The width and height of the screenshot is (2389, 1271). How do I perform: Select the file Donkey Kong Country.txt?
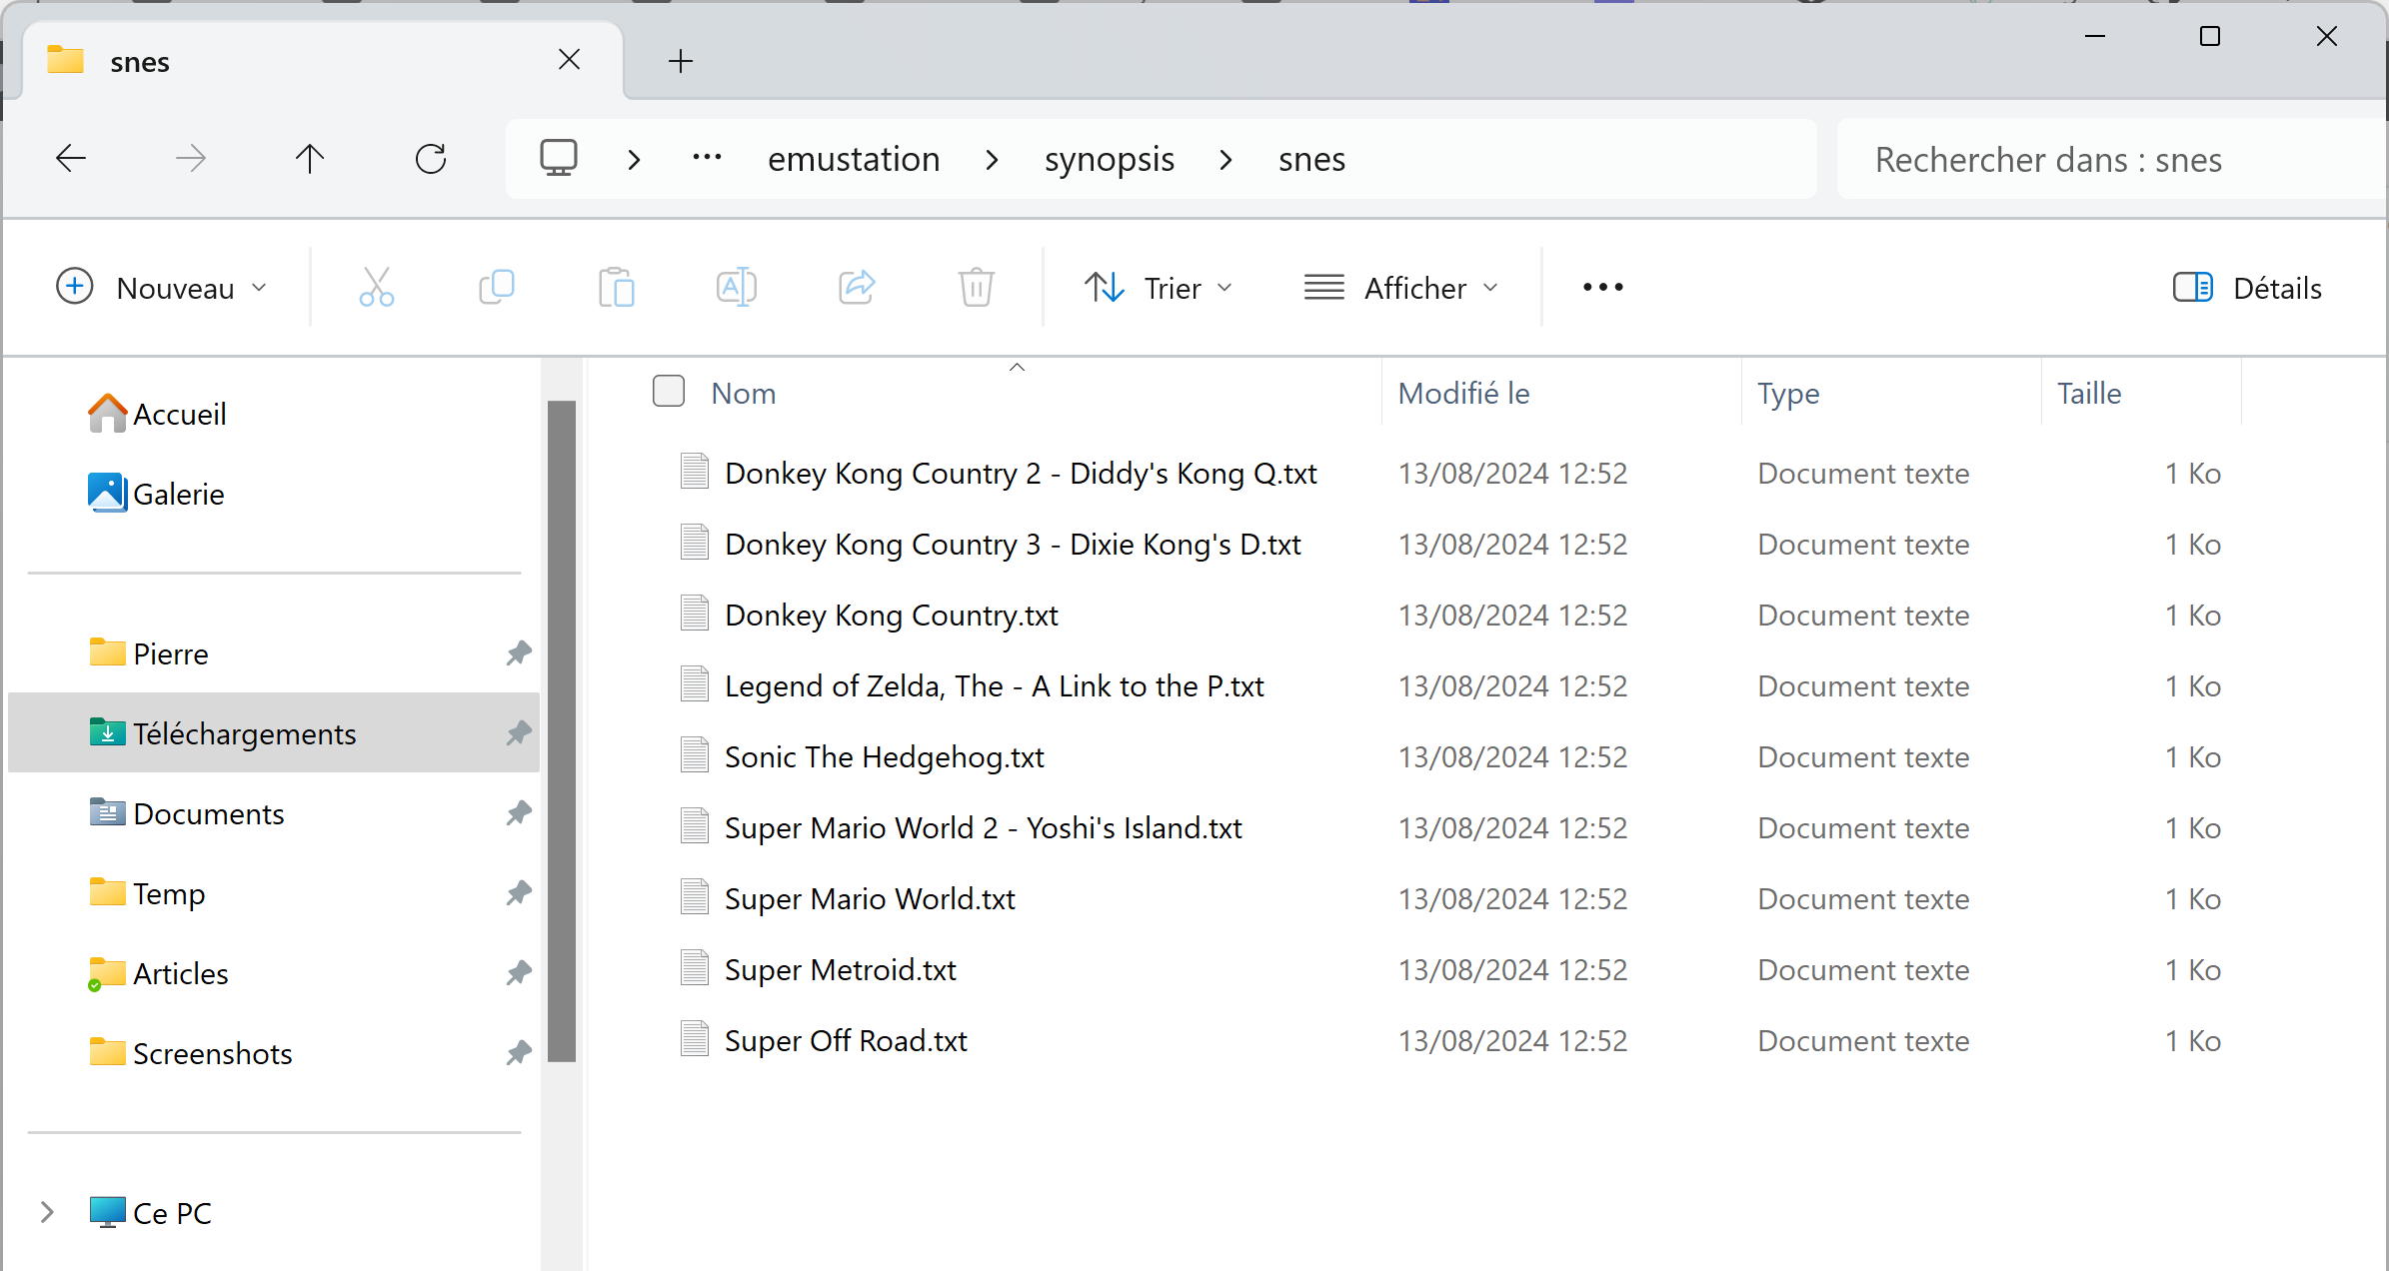click(891, 615)
